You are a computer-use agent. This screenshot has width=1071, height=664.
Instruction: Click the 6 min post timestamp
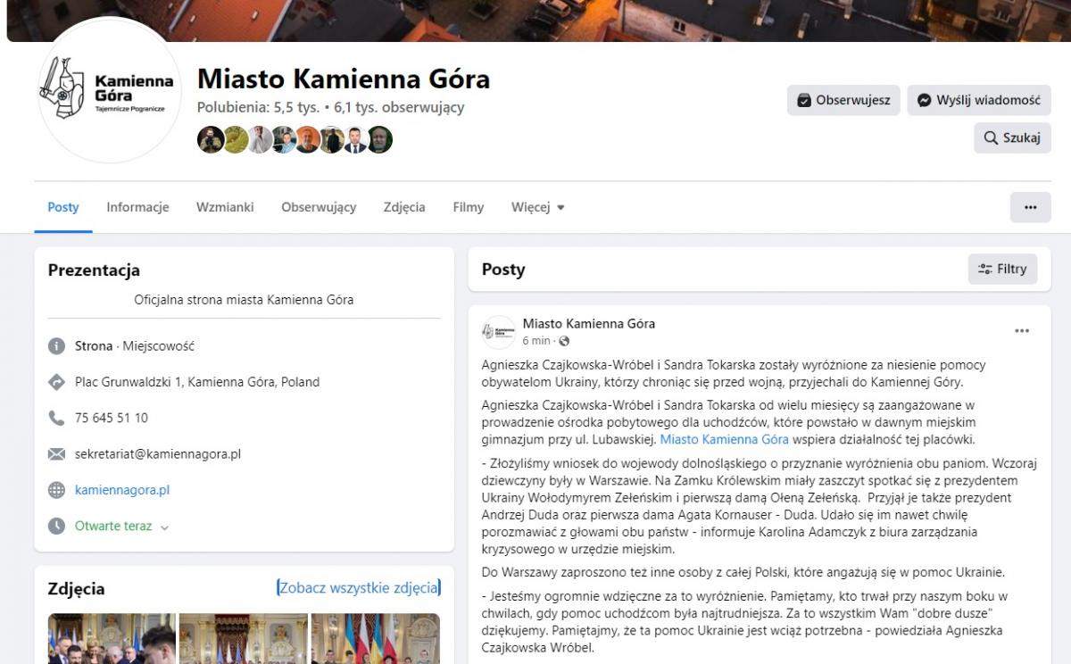[536, 341]
